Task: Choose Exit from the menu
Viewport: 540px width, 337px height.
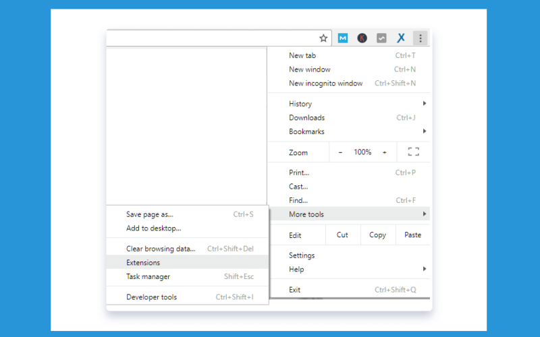Action: pos(349,290)
